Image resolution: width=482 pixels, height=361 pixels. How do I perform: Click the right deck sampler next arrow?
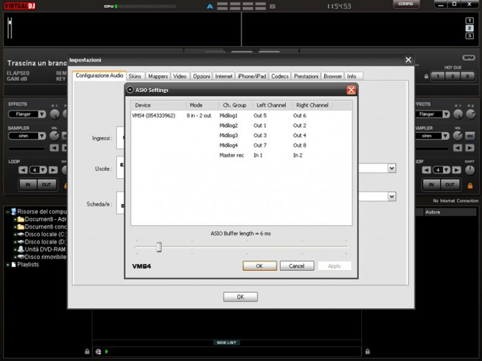tap(470, 148)
